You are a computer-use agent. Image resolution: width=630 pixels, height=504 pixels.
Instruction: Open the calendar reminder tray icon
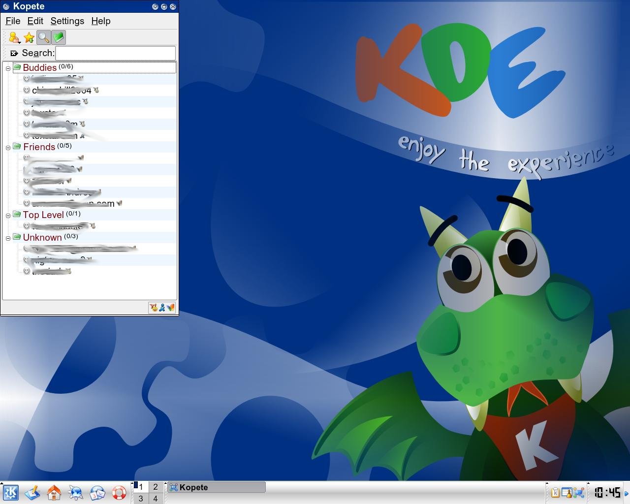[x=567, y=493]
